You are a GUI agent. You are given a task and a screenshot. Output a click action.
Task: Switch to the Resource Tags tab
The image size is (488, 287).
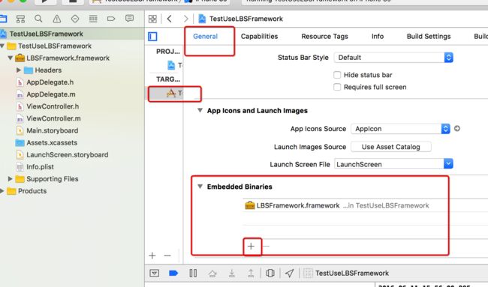324,36
